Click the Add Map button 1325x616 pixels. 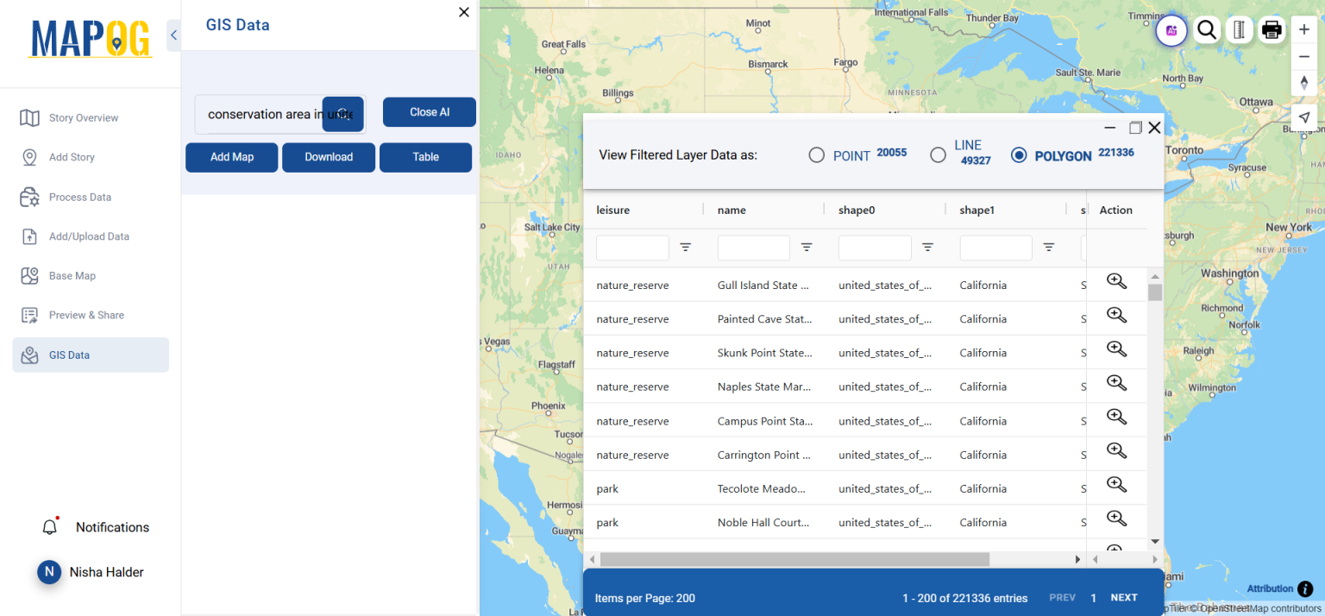(x=231, y=157)
